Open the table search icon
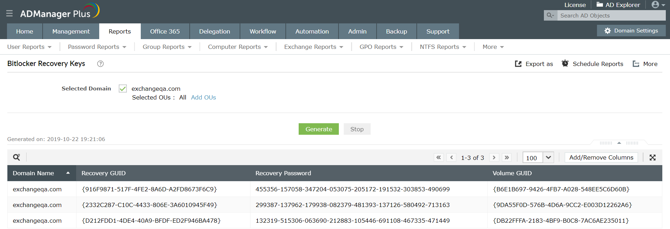Screen dimensions: 670x229 click(16, 157)
